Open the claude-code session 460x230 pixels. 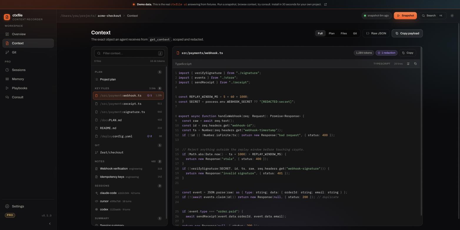pos(128,193)
